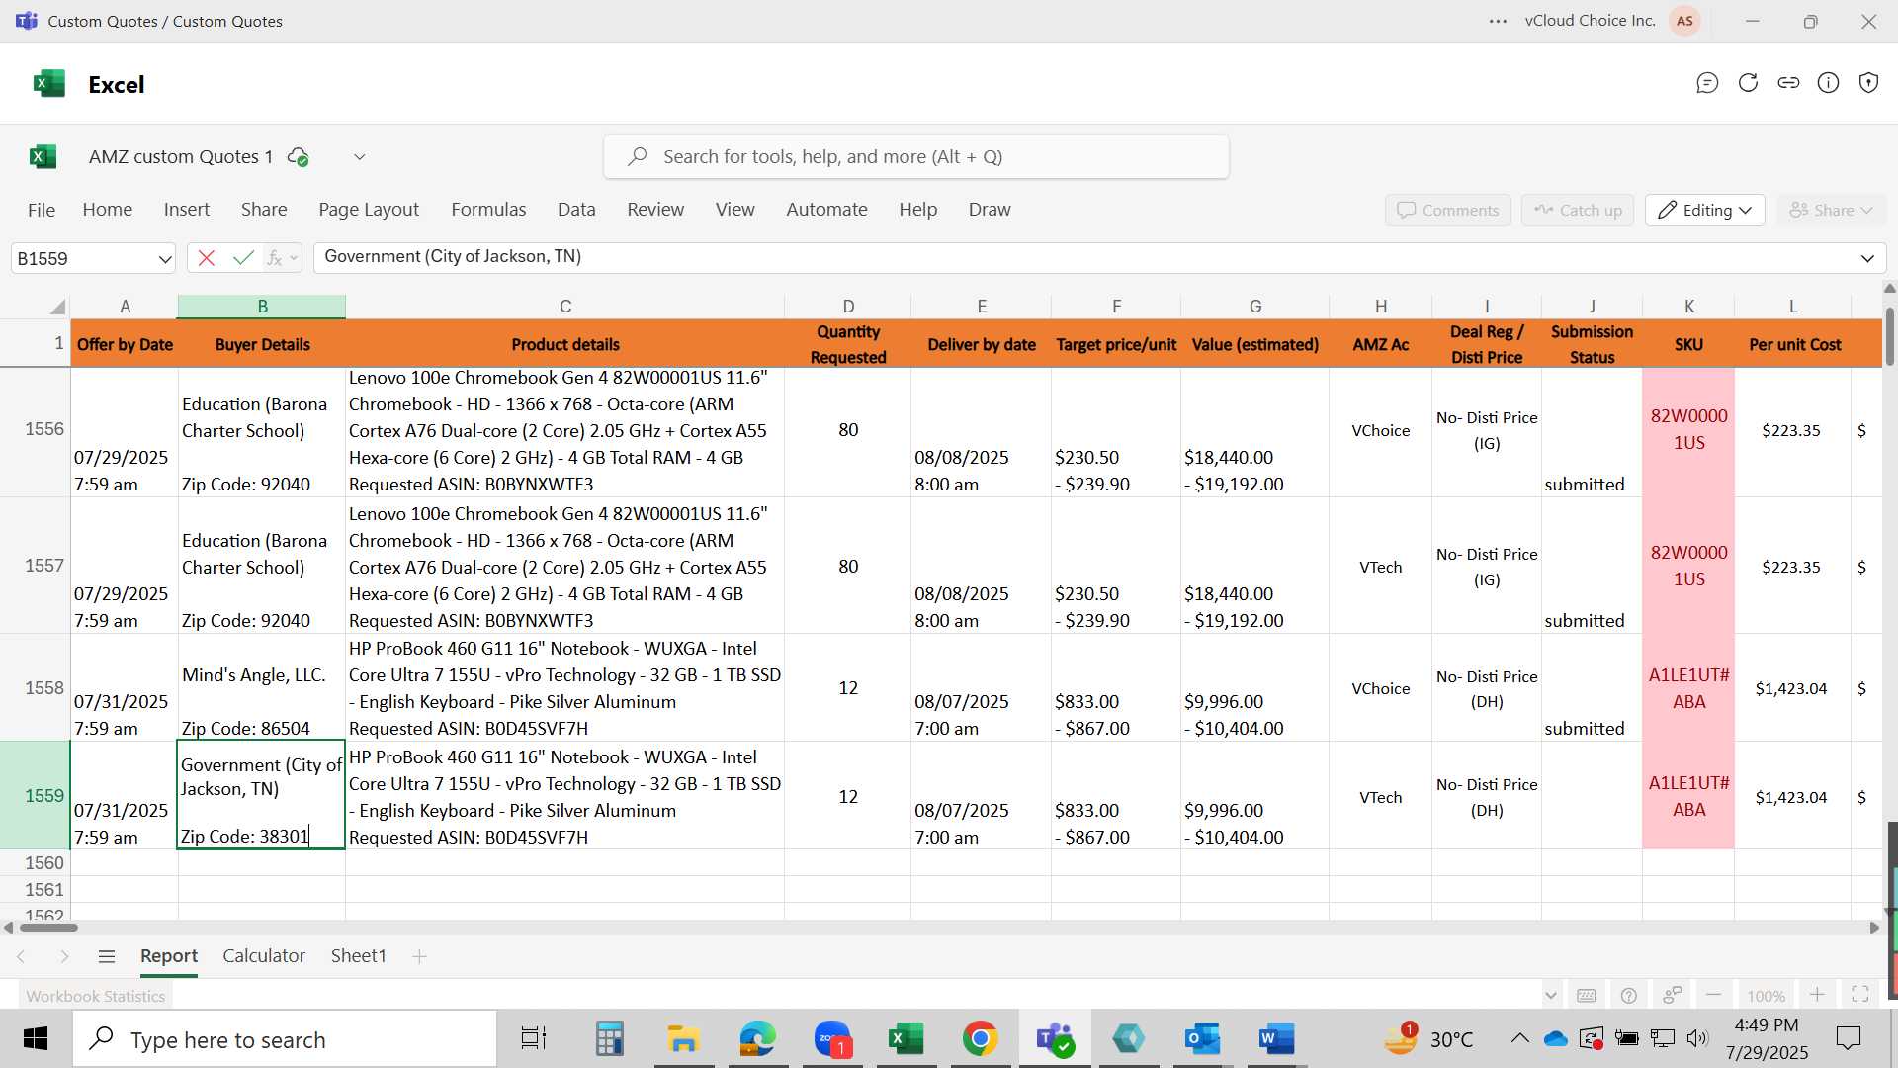1898x1068 pixels.
Task: Expand the file name options chevron
Action: [360, 156]
